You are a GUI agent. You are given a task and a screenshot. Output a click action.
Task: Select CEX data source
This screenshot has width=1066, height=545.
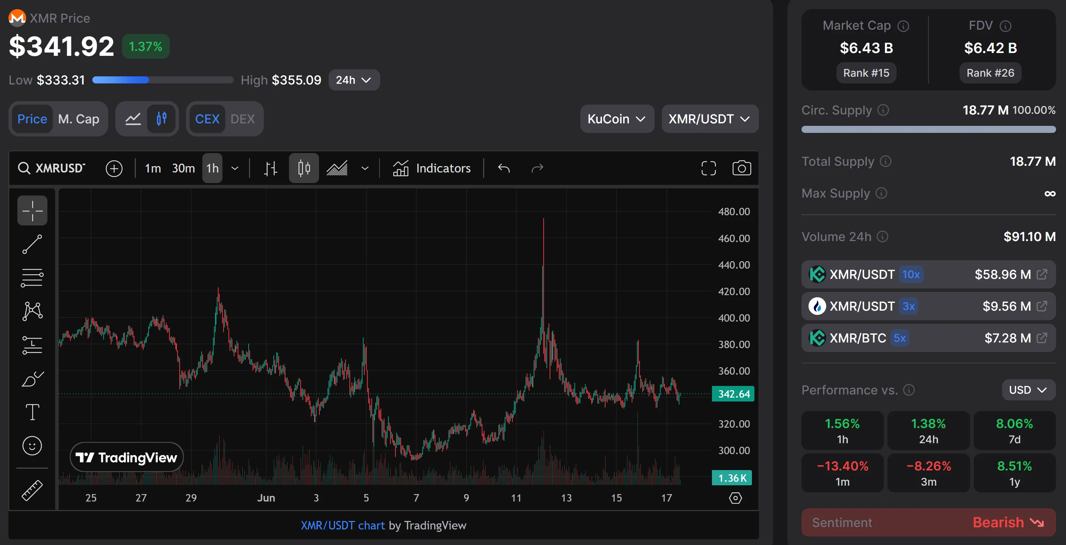point(207,119)
